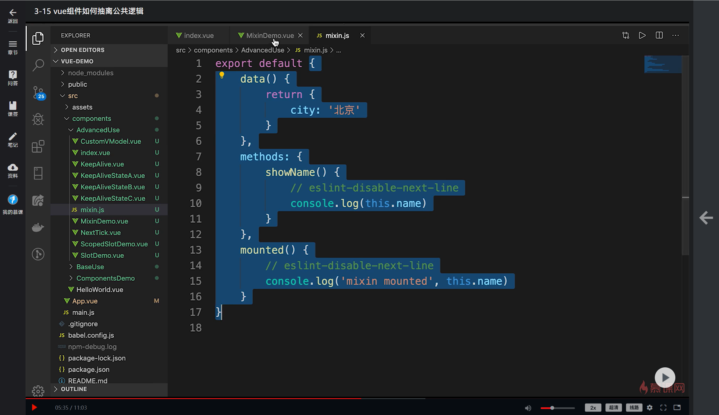Open package.json in the explorer
The height and width of the screenshot is (415, 719).
tap(109, 370)
